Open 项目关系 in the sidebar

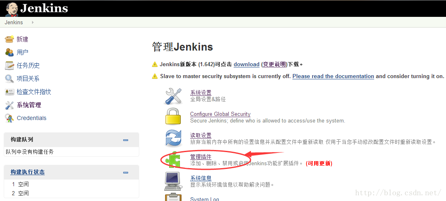click(28, 79)
